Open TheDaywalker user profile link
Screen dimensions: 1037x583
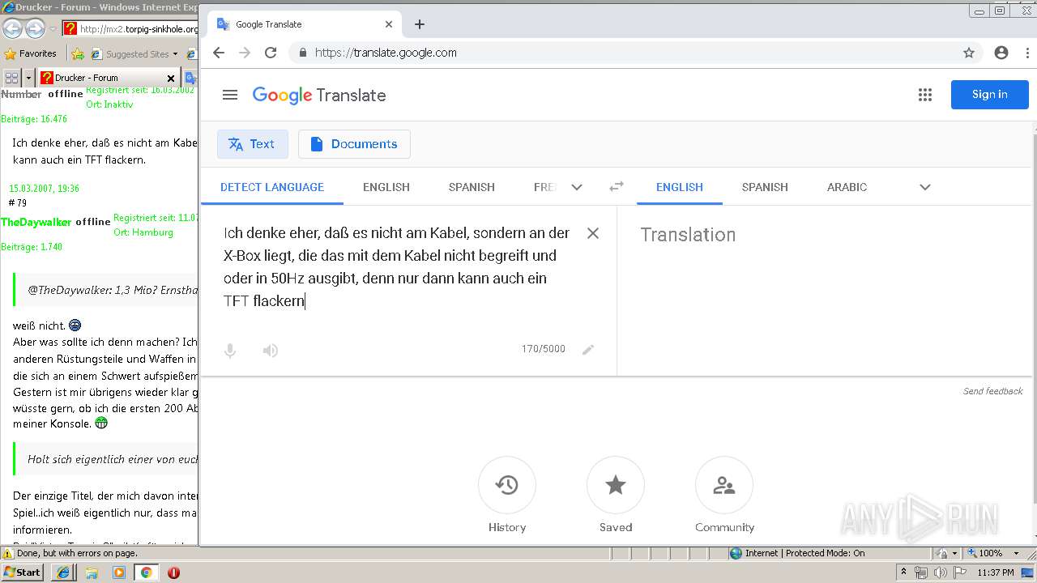[36, 222]
